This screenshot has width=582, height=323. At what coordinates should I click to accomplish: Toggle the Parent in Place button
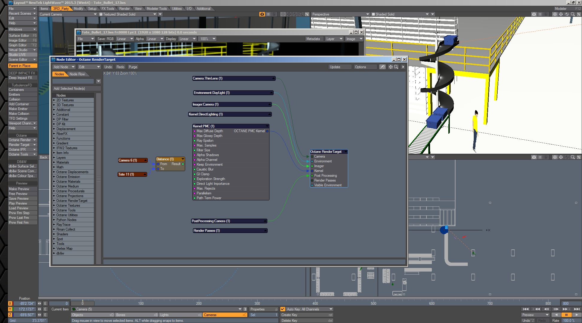(23, 66)
